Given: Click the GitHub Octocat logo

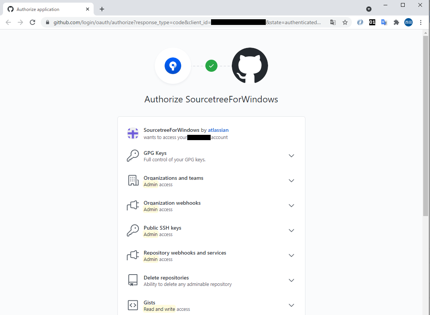Looking at the screenshot, I should coord(250,66).
